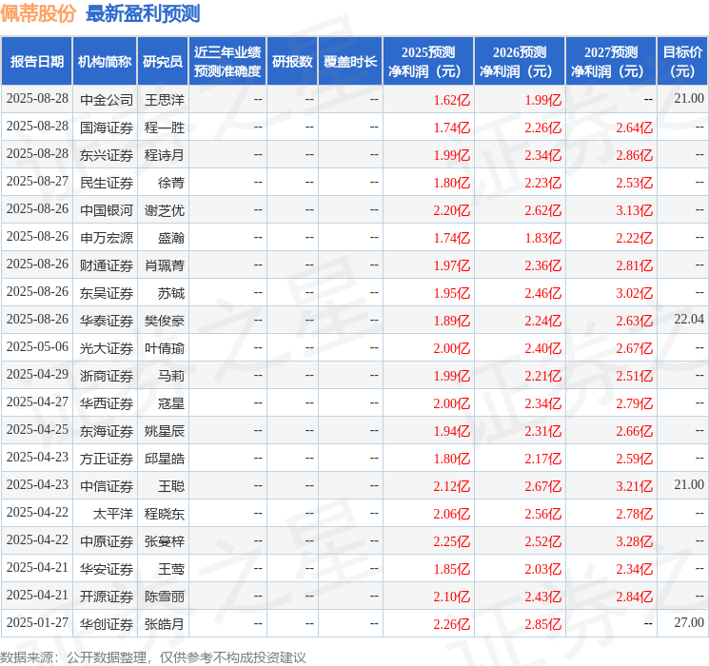
Task: Select the 研究员 column header
Action: coord(163,62)
